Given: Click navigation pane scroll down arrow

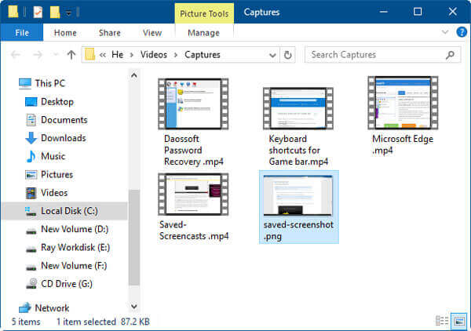Looking at the screenshot, I should [x=134, y=307].
